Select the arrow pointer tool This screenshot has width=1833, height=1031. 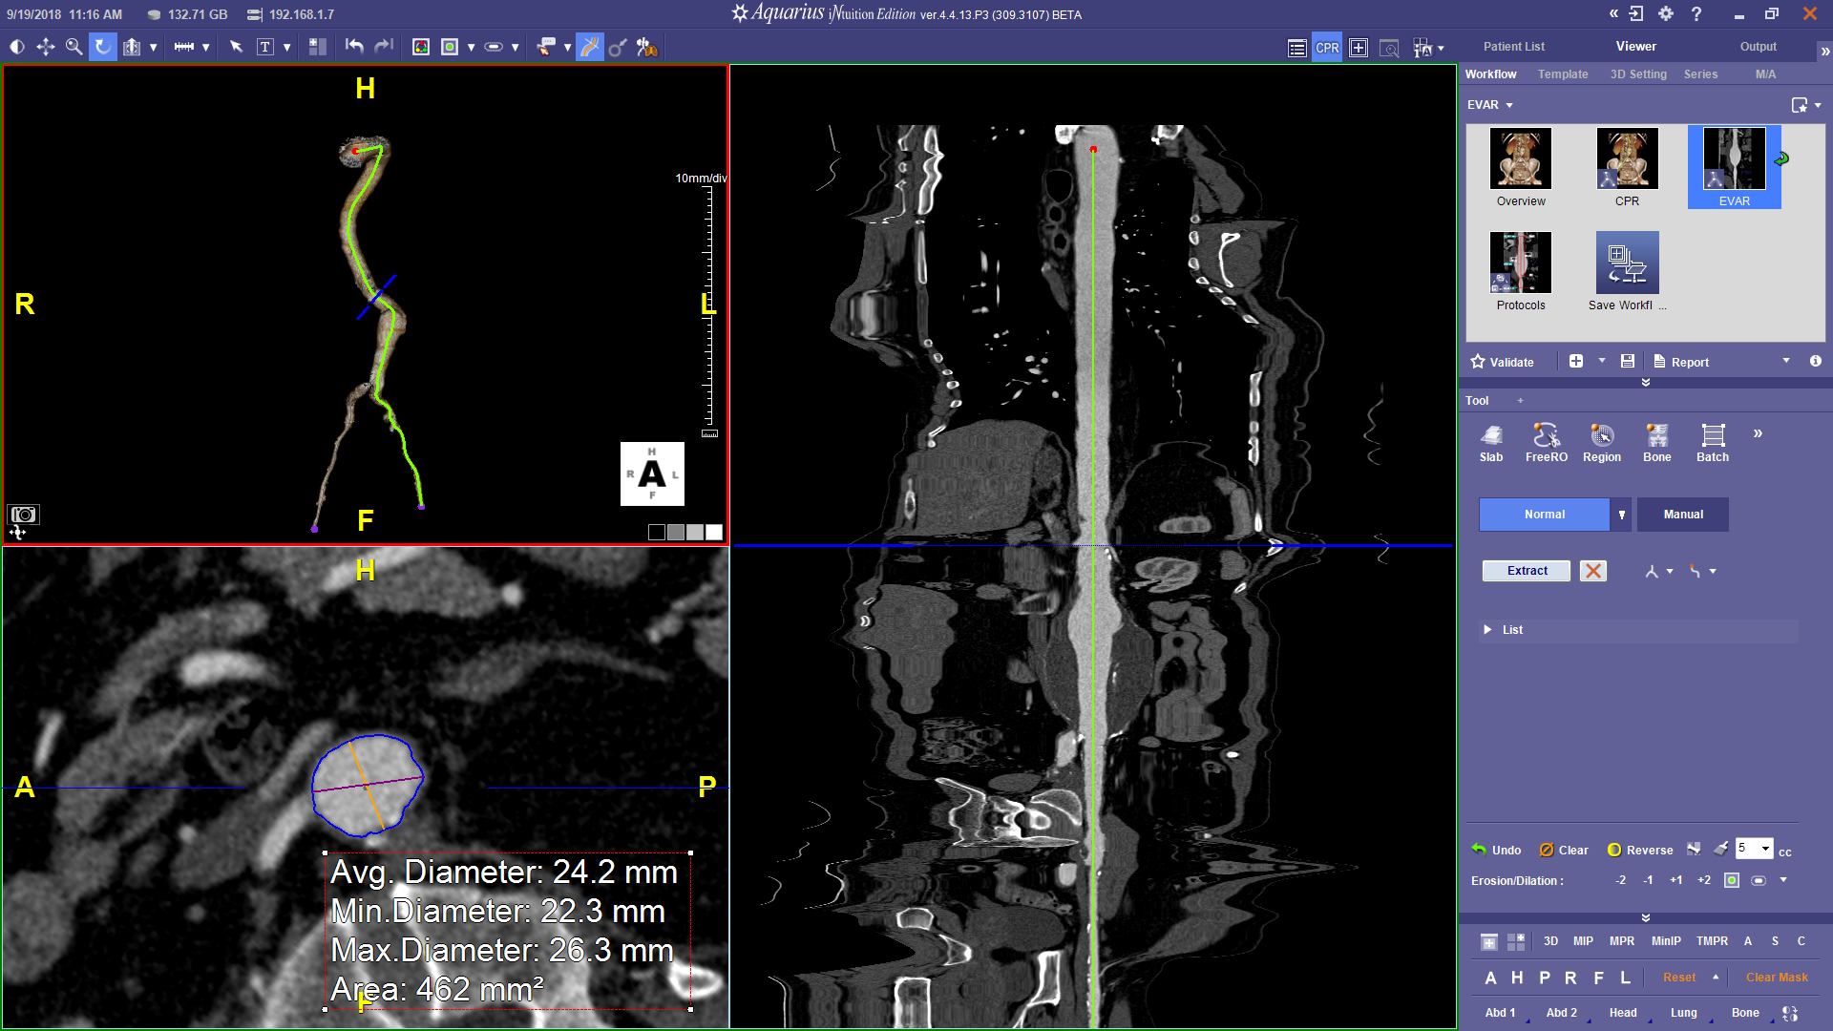(x=236, y=47)
